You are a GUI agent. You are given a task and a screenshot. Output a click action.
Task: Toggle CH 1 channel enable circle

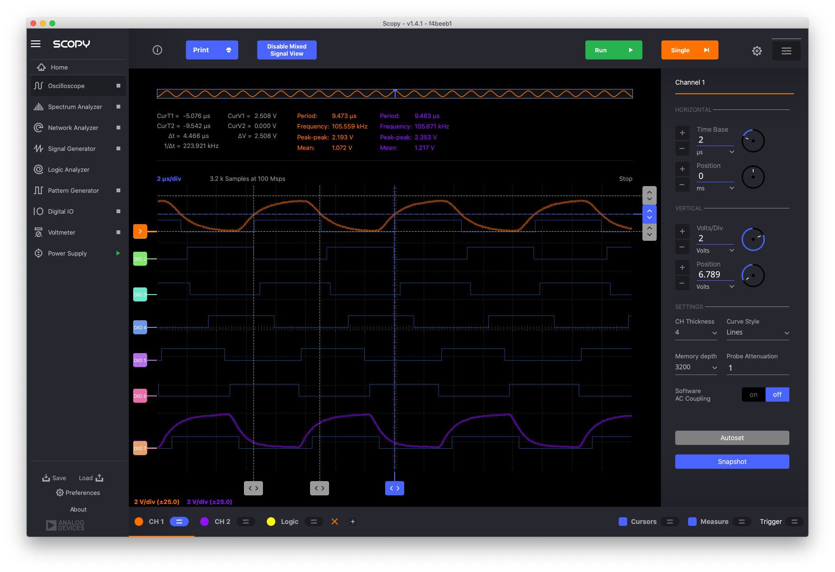(x=139, y=522)
